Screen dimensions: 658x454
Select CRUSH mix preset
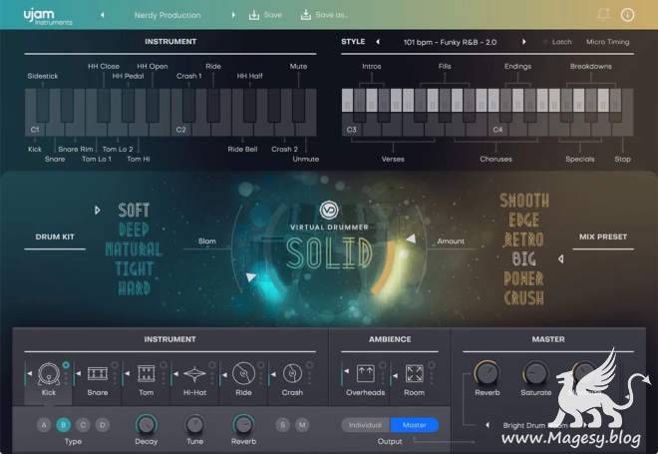pyautogui.click(x=523, y=298)
